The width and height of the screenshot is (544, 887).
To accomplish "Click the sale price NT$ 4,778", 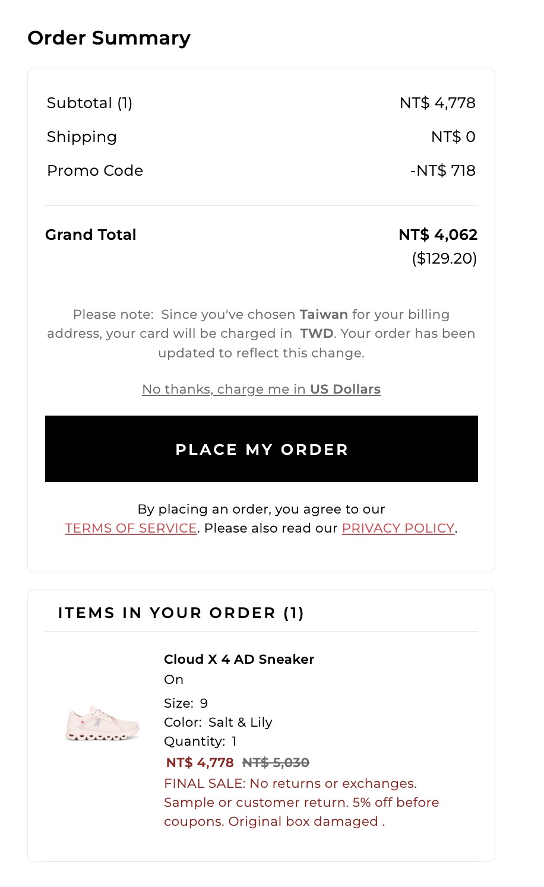I will [x=200, y=762].
